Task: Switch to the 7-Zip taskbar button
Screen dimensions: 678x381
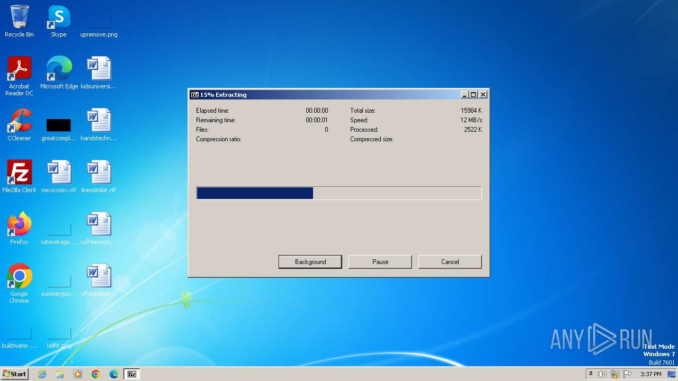Action: [x=132, y=374]
